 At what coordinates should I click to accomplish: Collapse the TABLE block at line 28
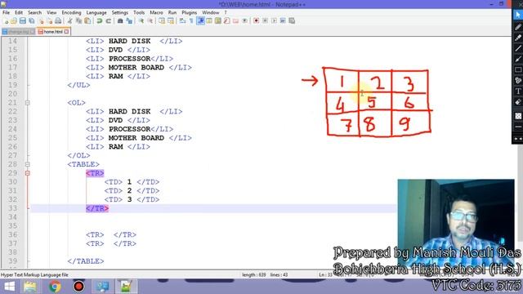coord(28,164)
